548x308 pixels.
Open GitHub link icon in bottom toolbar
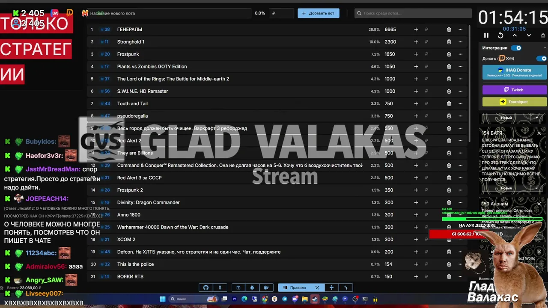[x=206, y=287]
